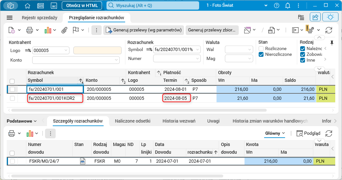
Task: Toggle the Inne checkbox
Action: pos(302,60)
